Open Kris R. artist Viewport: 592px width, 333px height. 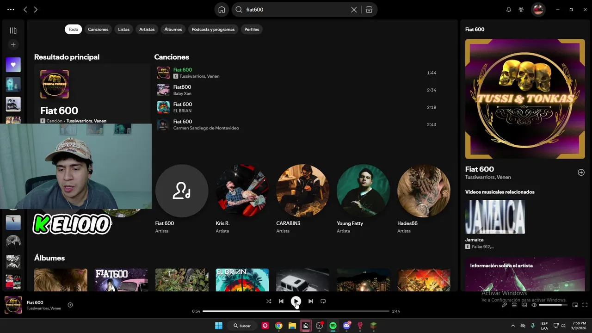click(242, 191)
